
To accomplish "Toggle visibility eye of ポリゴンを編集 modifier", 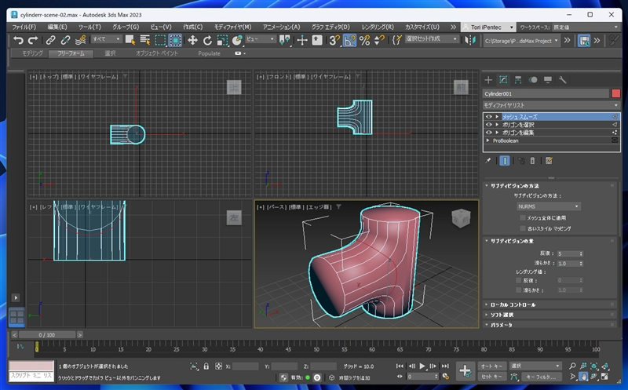I will pyautogui.click(x=488, y=133).
